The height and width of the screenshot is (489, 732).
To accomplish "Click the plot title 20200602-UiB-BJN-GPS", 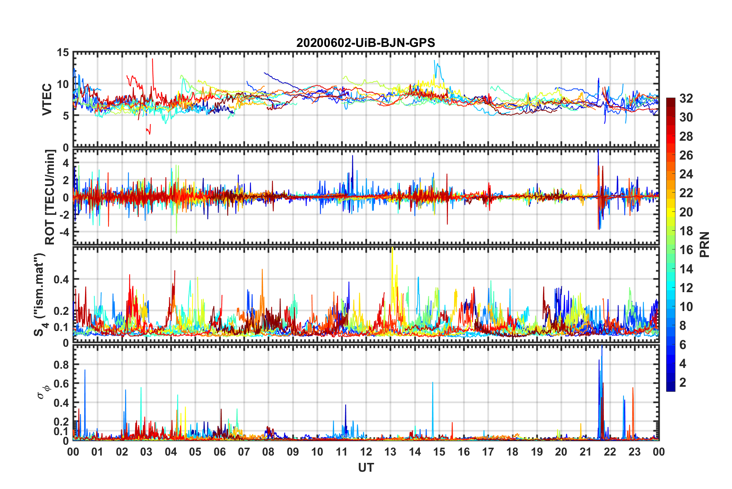I will pos(366,43).
